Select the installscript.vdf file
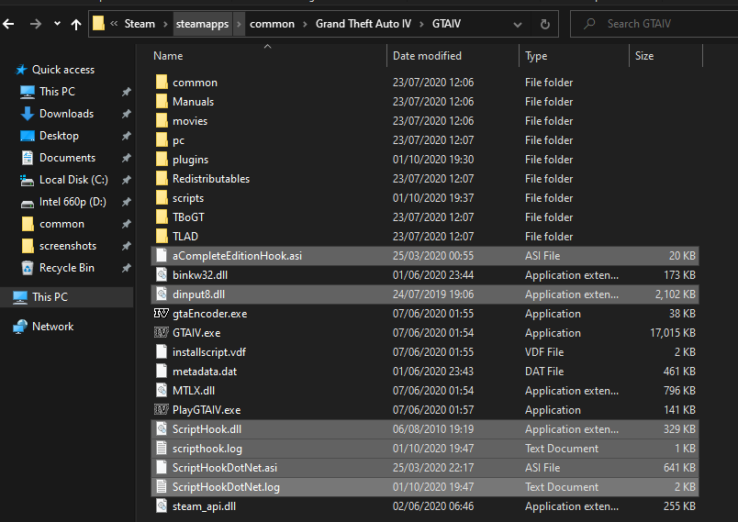 (x=207, y=352)
